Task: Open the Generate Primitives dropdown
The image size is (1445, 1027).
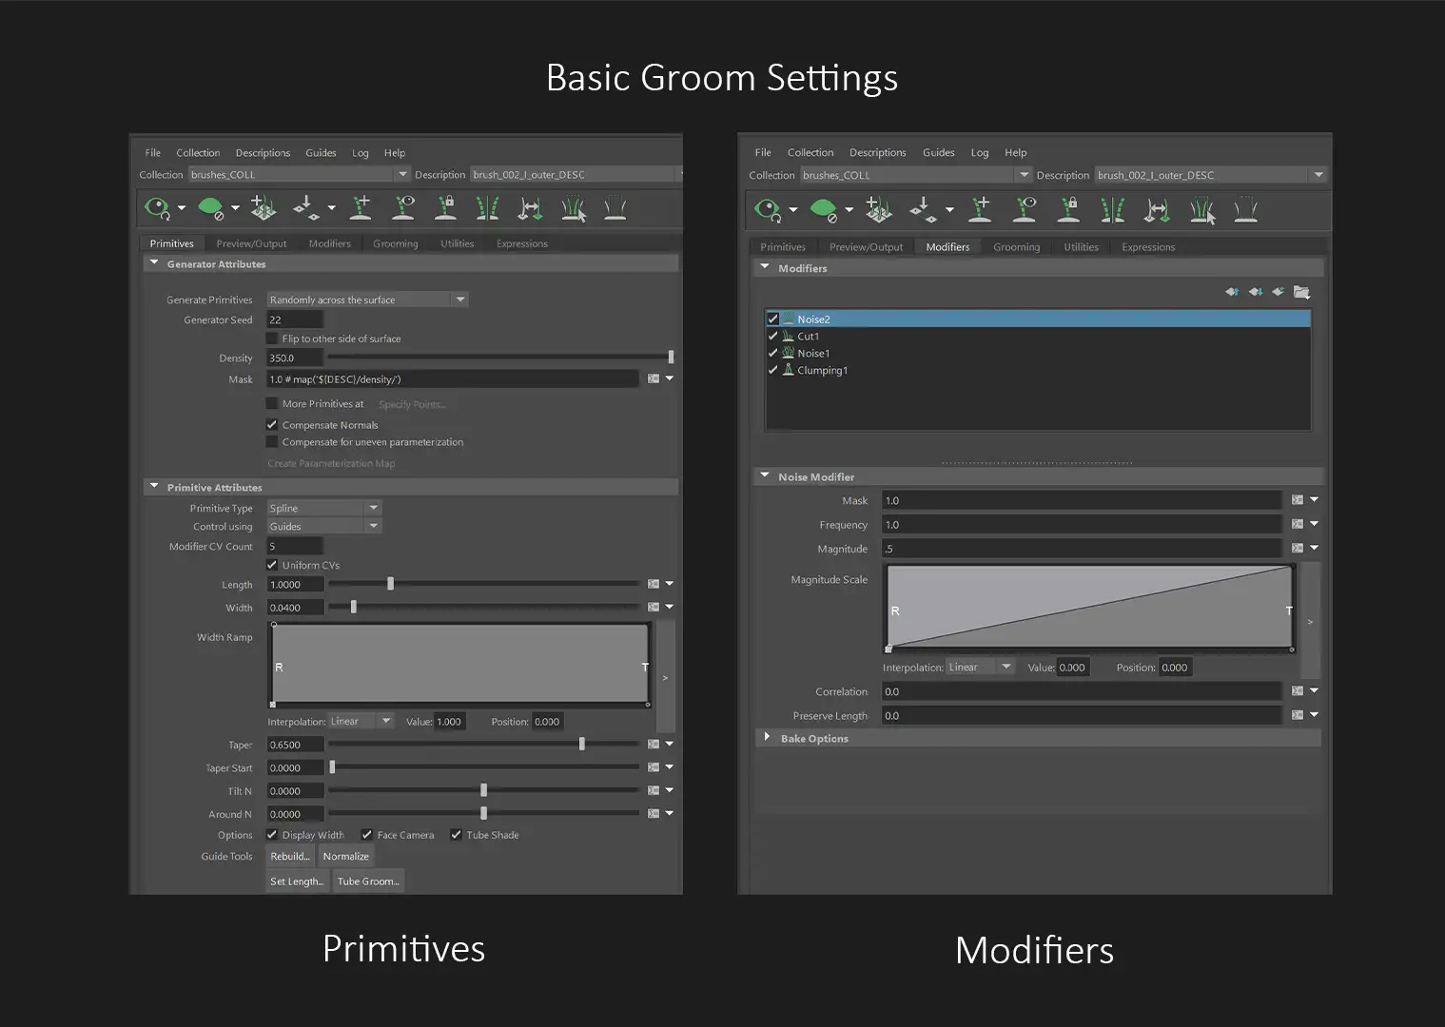Action: tap(367, 300)
